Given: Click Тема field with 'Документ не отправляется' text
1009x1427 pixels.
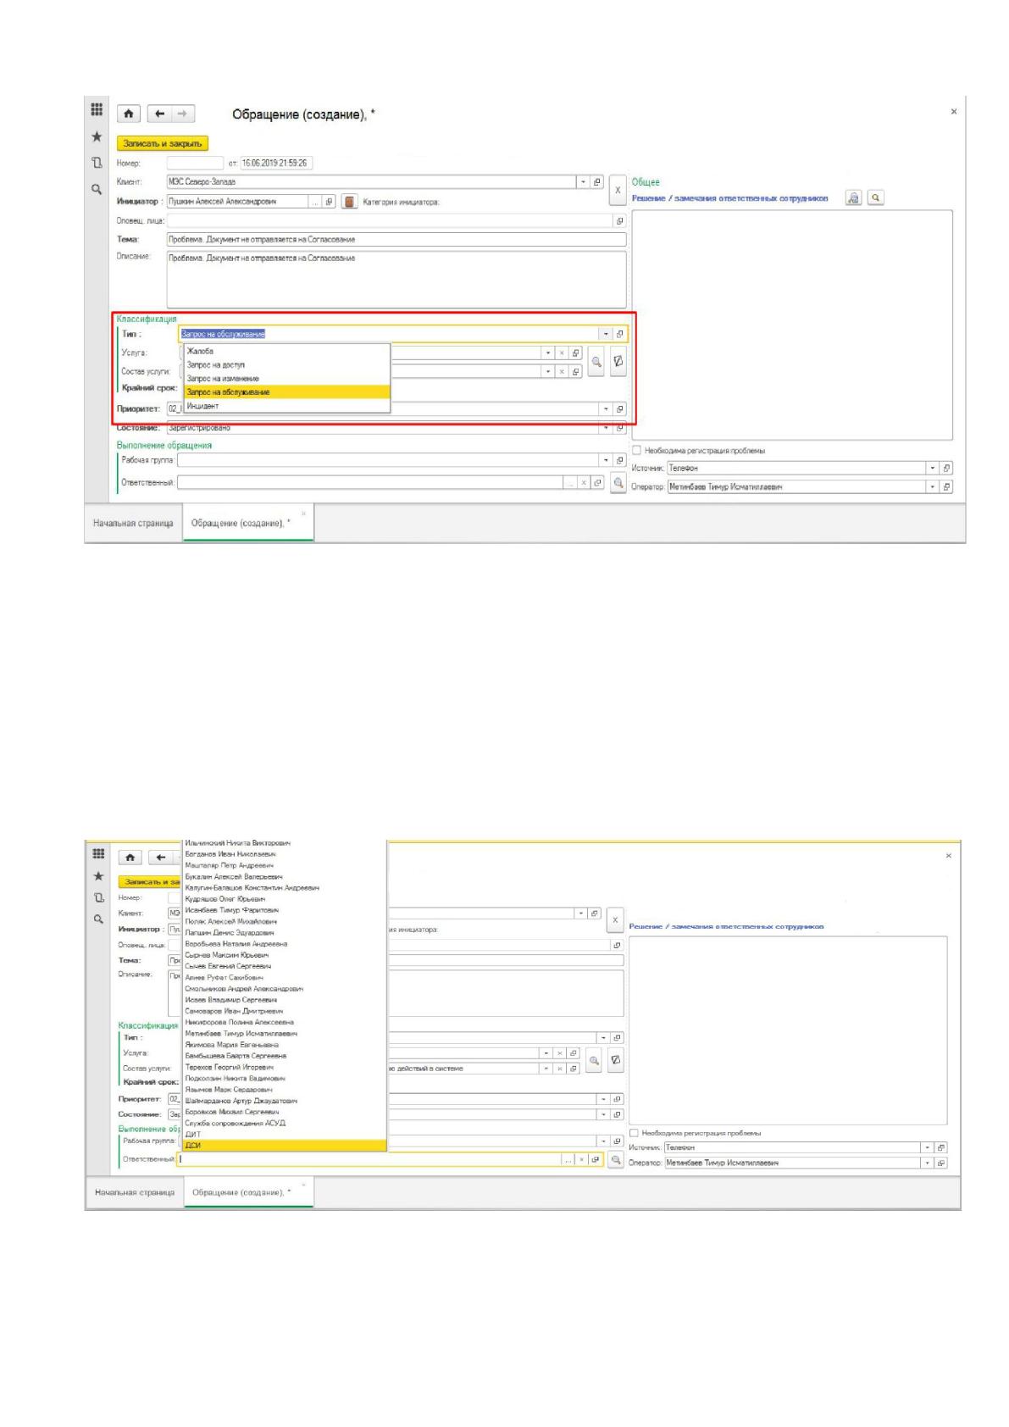Looking at the screenshot, I should point(396,240).
